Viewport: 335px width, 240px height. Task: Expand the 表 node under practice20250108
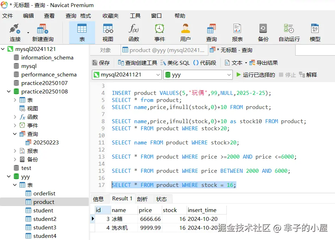[x=15, y=100]
